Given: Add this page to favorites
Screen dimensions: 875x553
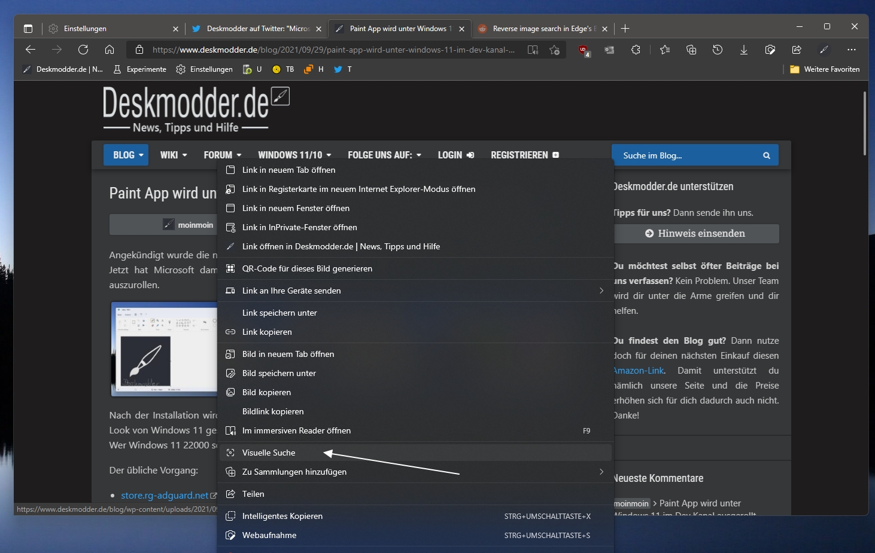Looking at the screenshot, I should 555,50.
